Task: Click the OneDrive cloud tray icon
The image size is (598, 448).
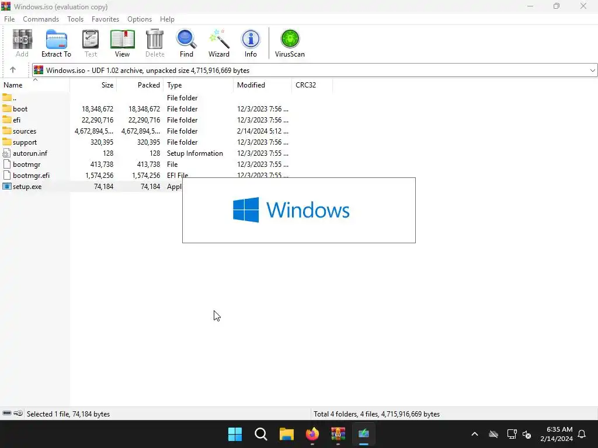Action: [x=493, y=434]
